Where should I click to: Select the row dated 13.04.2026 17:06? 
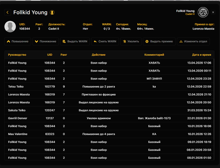click(x=109, y=63)
